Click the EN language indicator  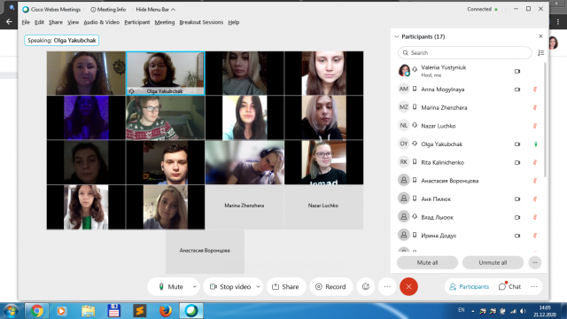(462, 310)
